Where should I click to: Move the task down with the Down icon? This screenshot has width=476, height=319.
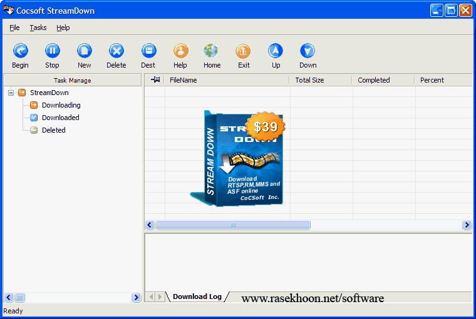click(308, 51)
